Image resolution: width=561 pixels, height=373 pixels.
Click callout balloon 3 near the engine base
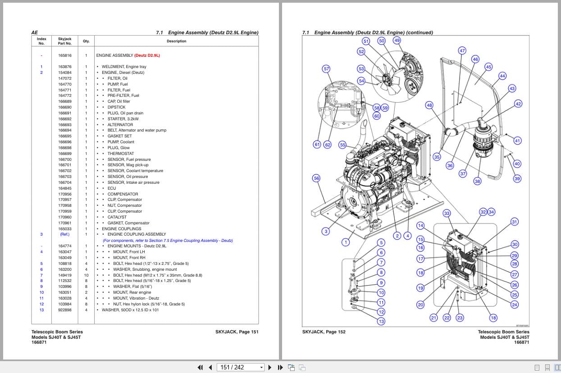[325, 231]
